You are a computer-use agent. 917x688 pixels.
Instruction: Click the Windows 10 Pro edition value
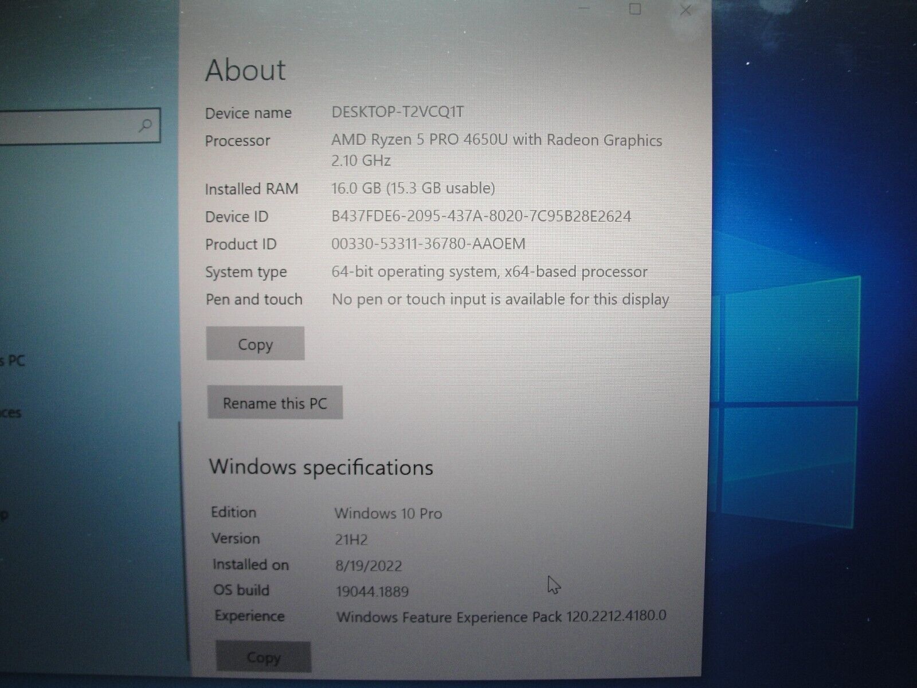(x=389, y=513)
